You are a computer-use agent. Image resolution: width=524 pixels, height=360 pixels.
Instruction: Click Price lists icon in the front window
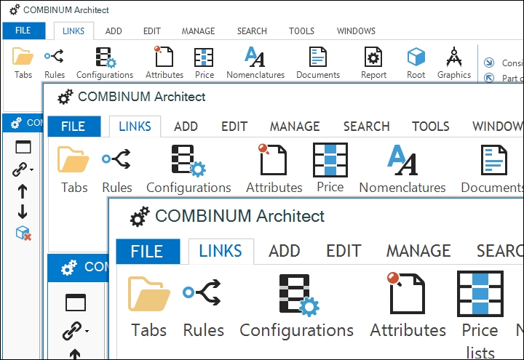(x=480, y=294)
